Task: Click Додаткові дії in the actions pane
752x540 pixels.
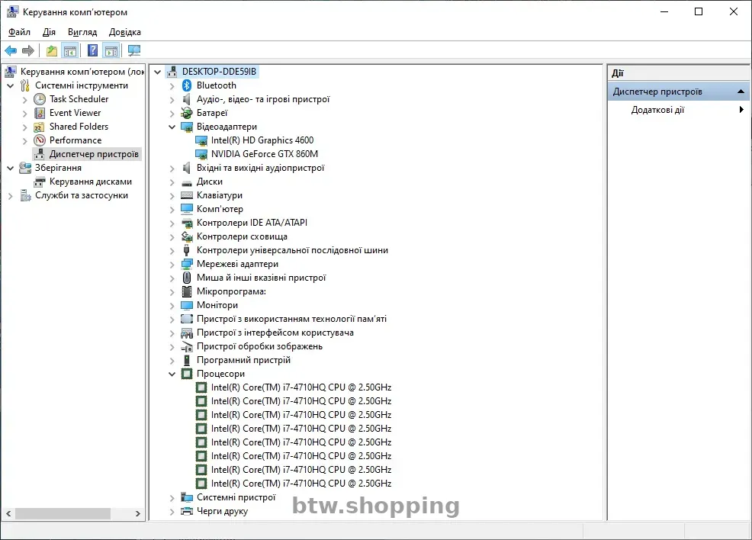Action: pos(657,110)
